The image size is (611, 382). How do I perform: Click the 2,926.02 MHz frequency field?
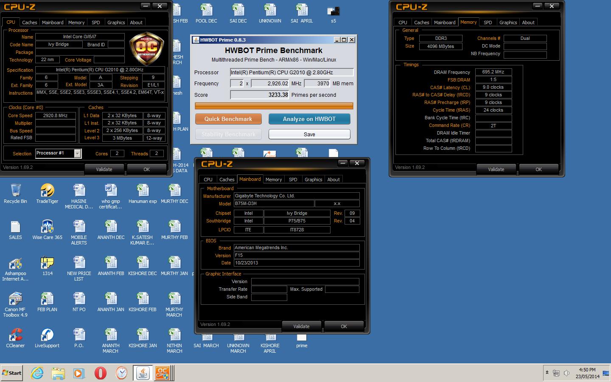[270, 83]
